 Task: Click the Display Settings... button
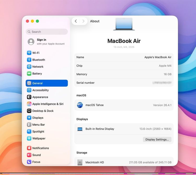[x=157, y=140]
